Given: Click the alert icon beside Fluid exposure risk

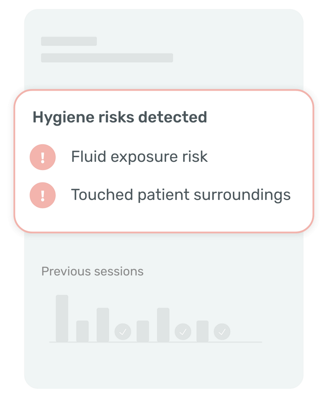Looking at the screenshot, I should [42, 157].
